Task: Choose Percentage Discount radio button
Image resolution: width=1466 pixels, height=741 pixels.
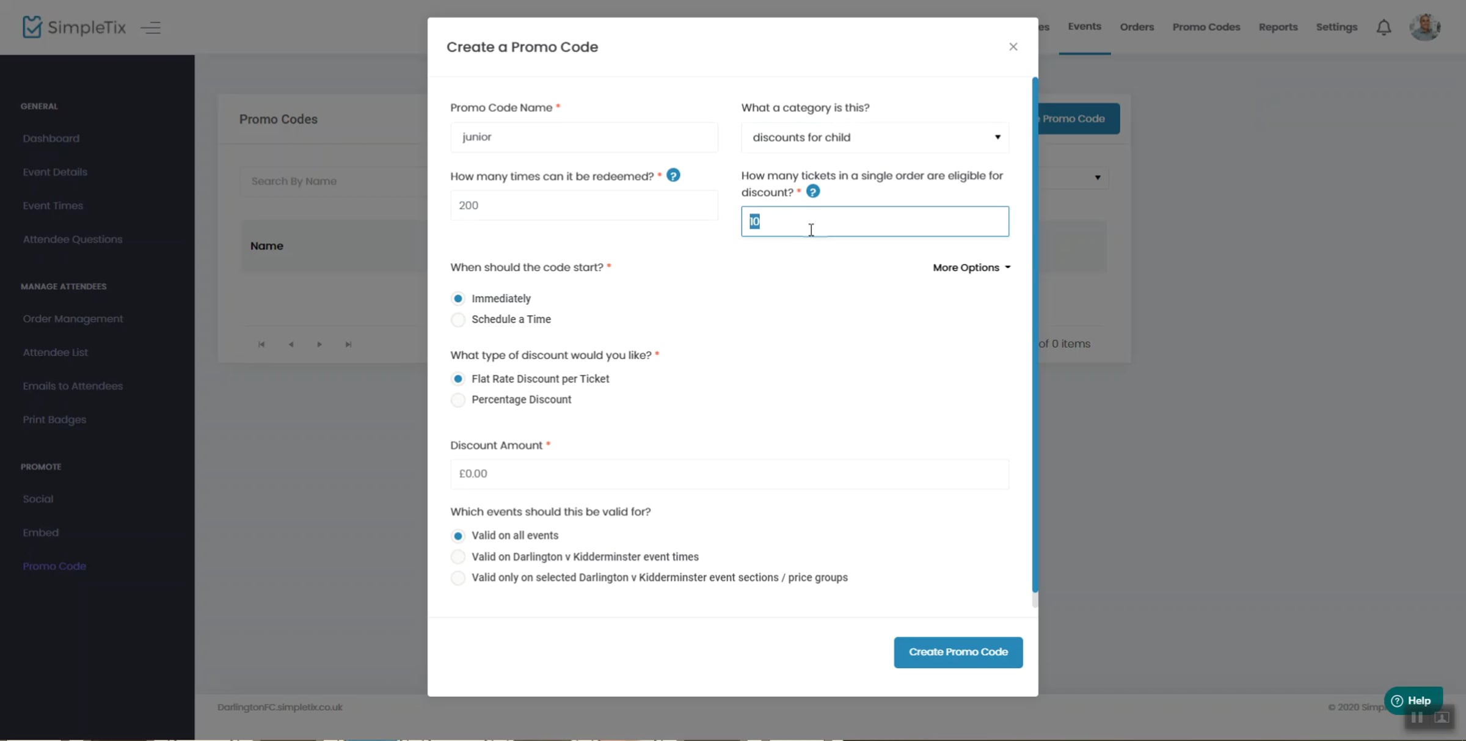Action: point(458,400)
